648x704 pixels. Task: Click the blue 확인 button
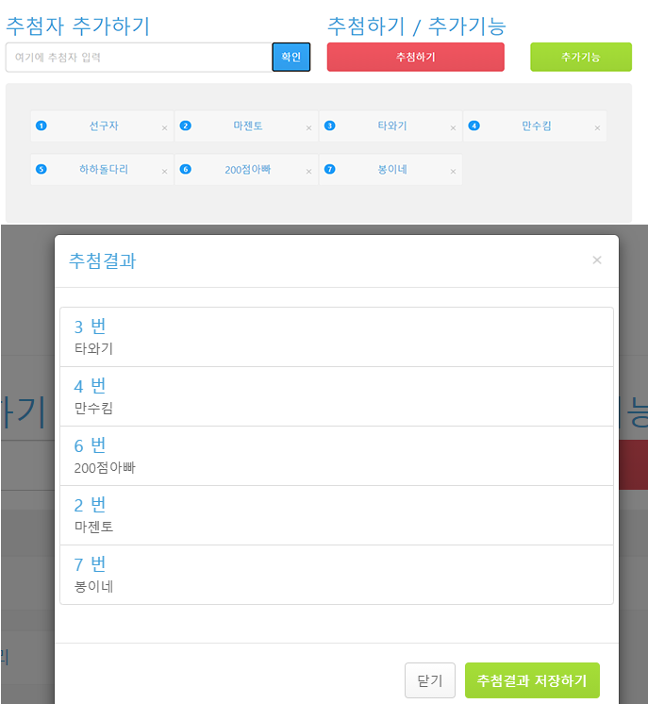click(291, 57)
